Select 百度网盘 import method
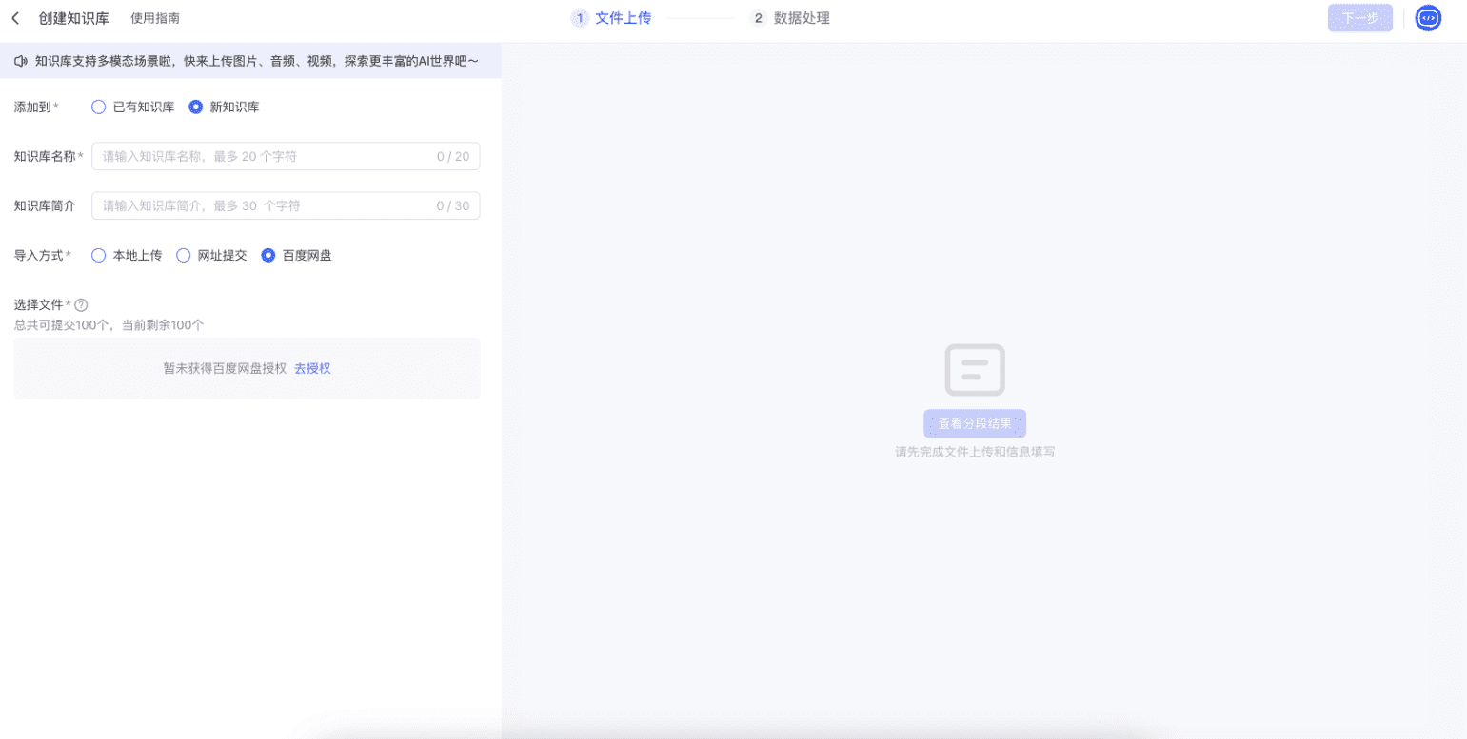Viewport: 1467px width, 739px height. pos(268,256)
